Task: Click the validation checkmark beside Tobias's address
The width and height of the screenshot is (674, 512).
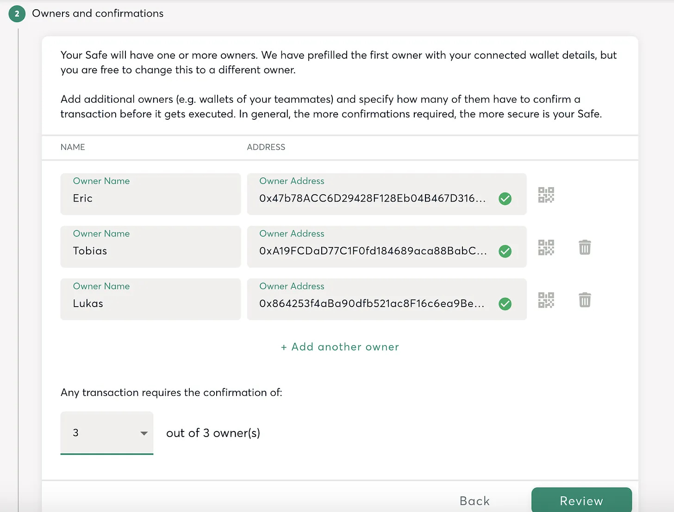Action: [x=505, y=251]
